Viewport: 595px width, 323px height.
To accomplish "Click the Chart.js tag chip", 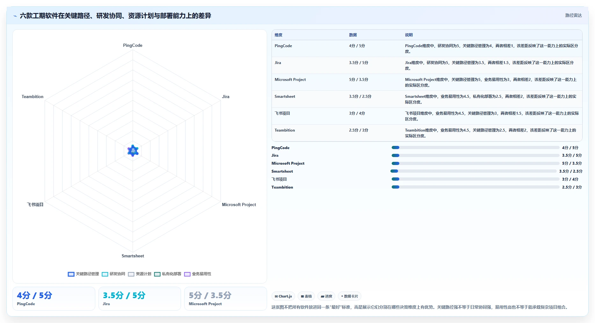I will pyautogui.click(x=283, y=296).
